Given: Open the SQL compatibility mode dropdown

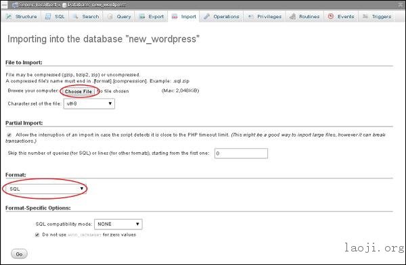Looking at the screenshot, I should [118, 224].
